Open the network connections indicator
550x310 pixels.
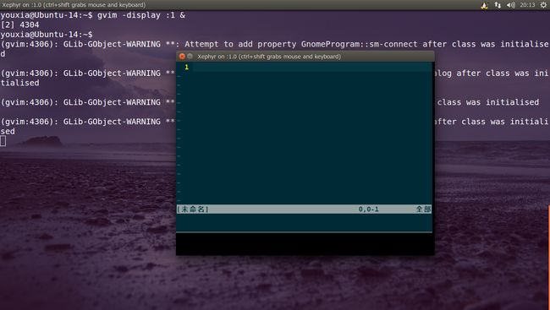tap(498, 5)
